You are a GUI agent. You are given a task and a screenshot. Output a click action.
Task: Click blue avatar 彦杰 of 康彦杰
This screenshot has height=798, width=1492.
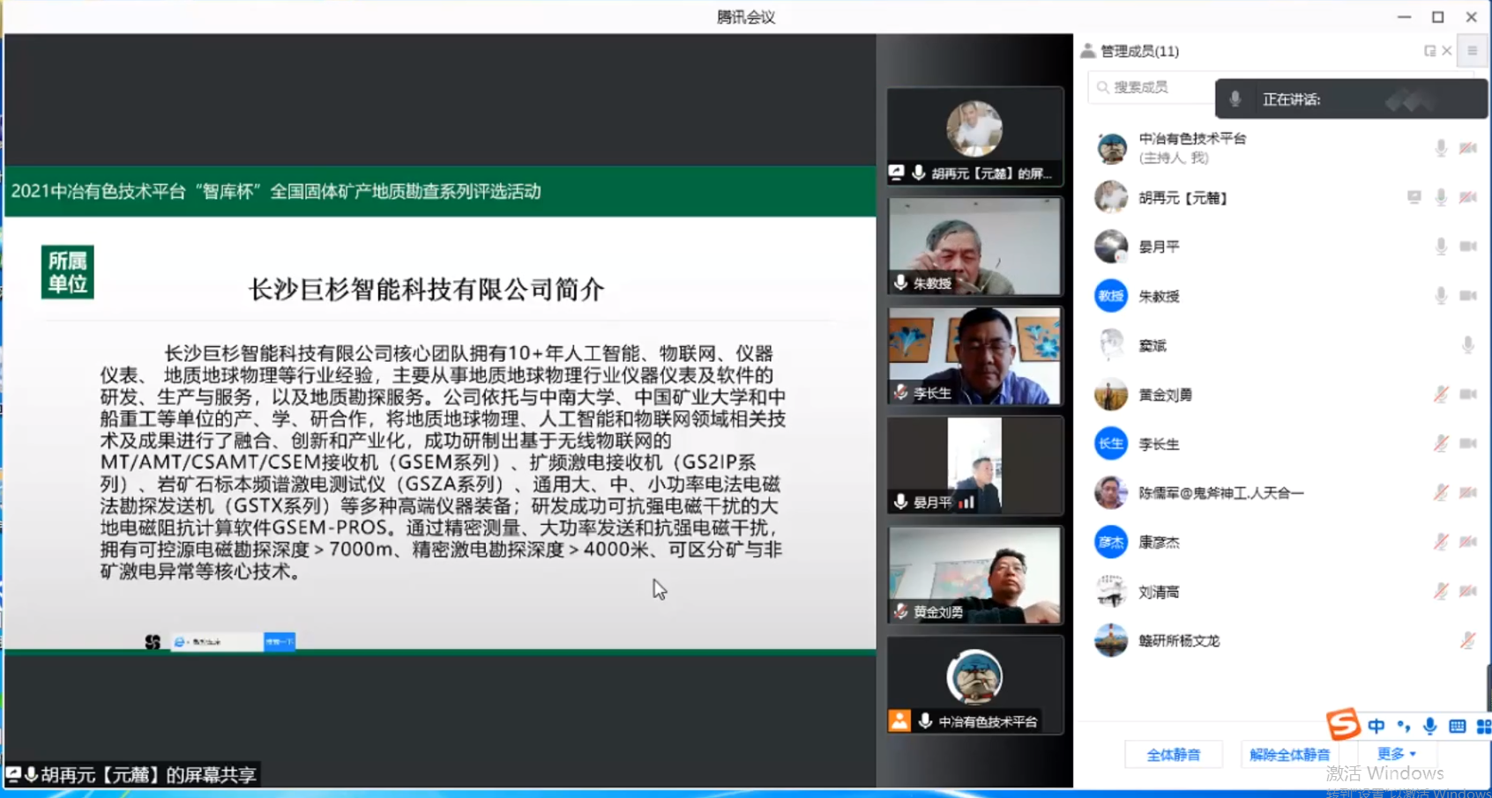1111,543
